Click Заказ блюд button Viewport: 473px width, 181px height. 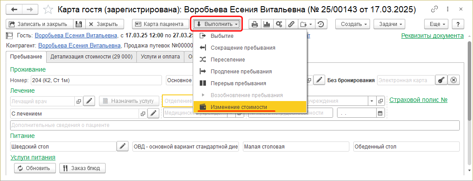coord(82,168)
